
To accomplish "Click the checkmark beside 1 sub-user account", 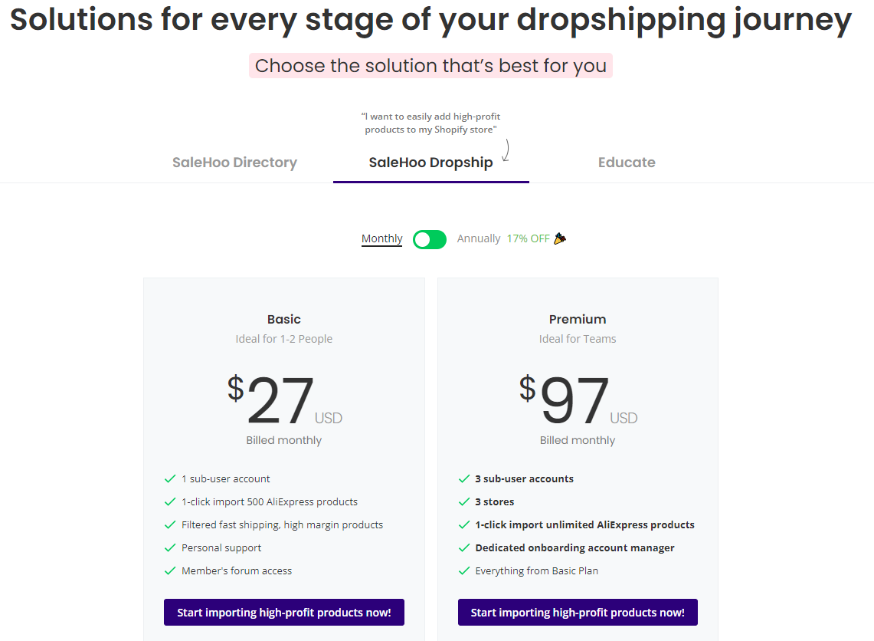I will (170, 478).
